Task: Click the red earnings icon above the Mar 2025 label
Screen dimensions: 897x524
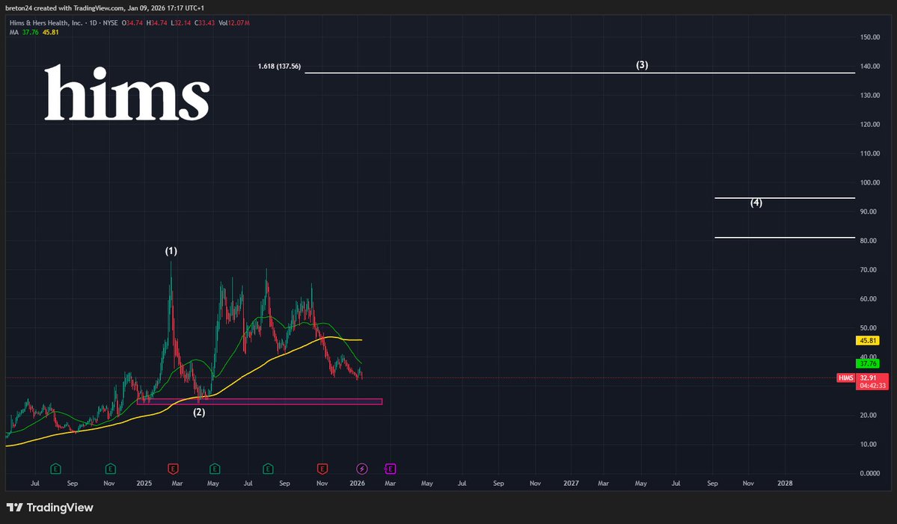Action: point(173,469)
